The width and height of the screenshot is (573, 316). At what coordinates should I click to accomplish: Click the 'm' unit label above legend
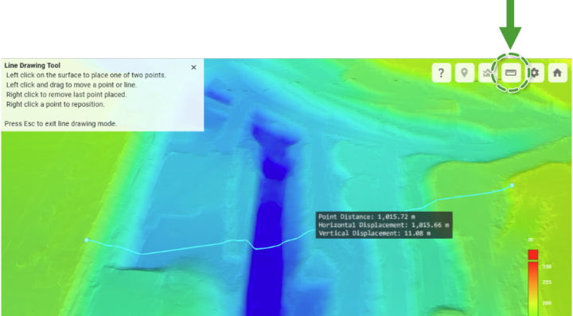(531, 240)
